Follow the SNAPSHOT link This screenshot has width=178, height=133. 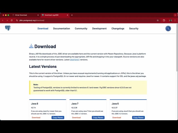coord(75,60)
